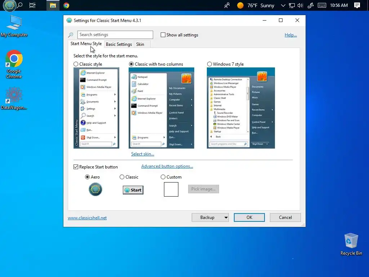Launch File Explorer from the taskbar
The width and height of the screenshot is (369, 277).
click(53, 5)
